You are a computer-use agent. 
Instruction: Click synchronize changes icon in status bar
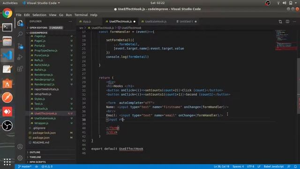(x=37, y=167)
